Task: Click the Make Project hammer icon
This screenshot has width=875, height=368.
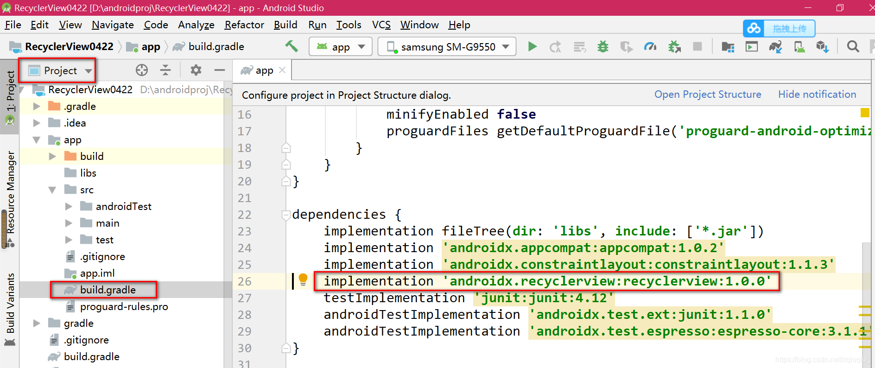Action: tap(292, 46)
